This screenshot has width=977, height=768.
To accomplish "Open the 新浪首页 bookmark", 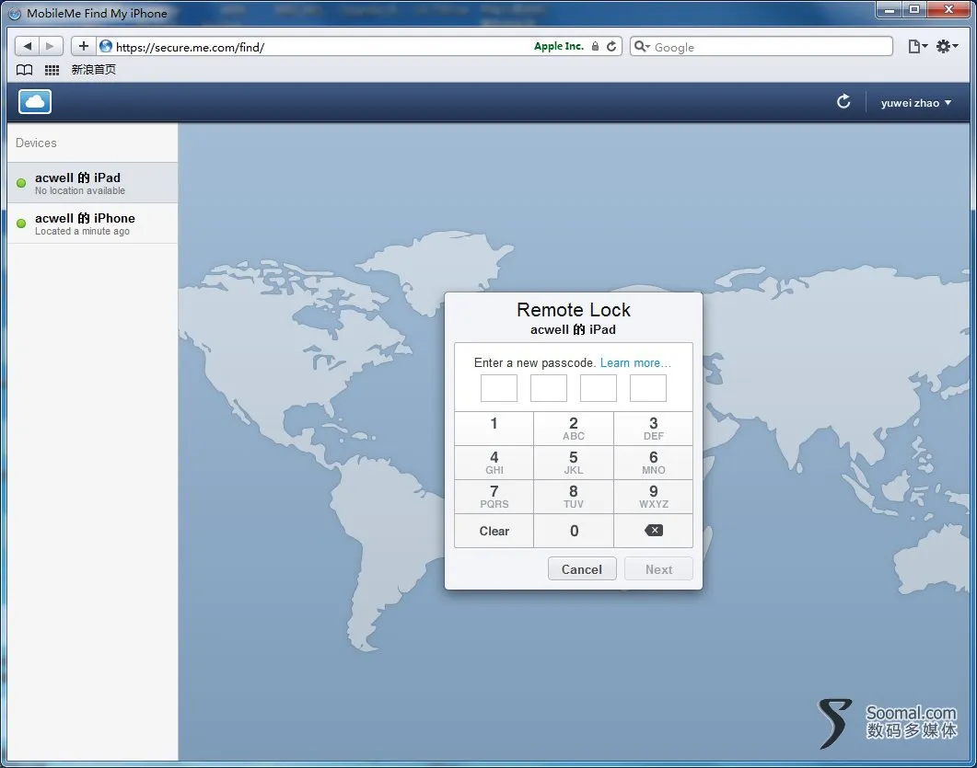I will [93, 70].
